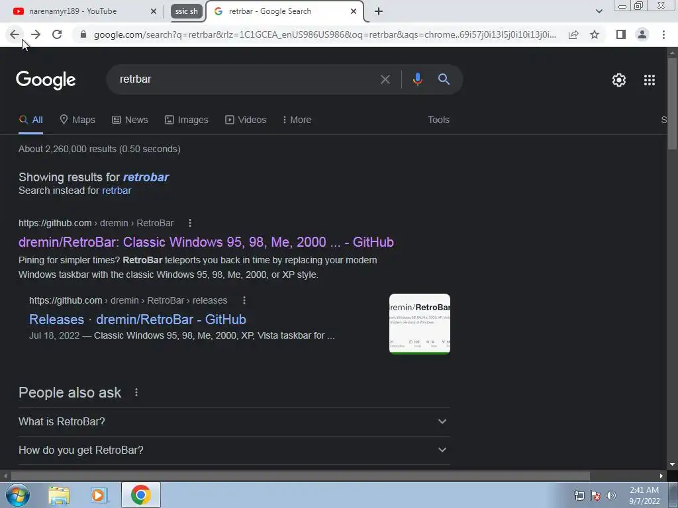The height and width of the screenshot is (508, 678).
Task: Open the Windows Start orb
Action: [x=18, y=495]
